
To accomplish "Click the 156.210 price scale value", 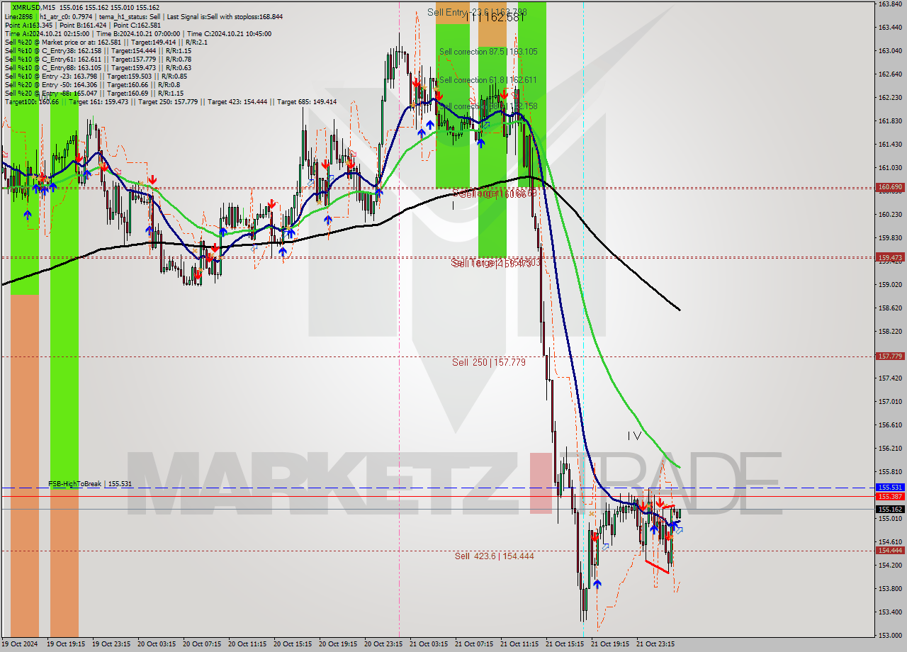I will [890, 449].
